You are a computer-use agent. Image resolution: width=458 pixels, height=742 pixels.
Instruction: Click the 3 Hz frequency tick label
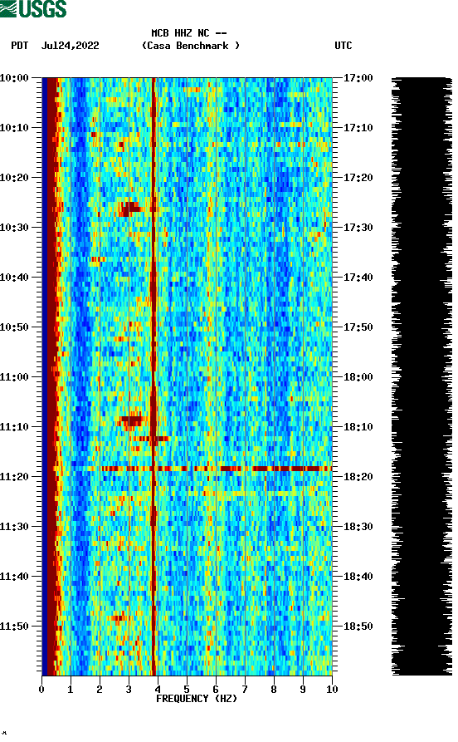click(129, 689)
